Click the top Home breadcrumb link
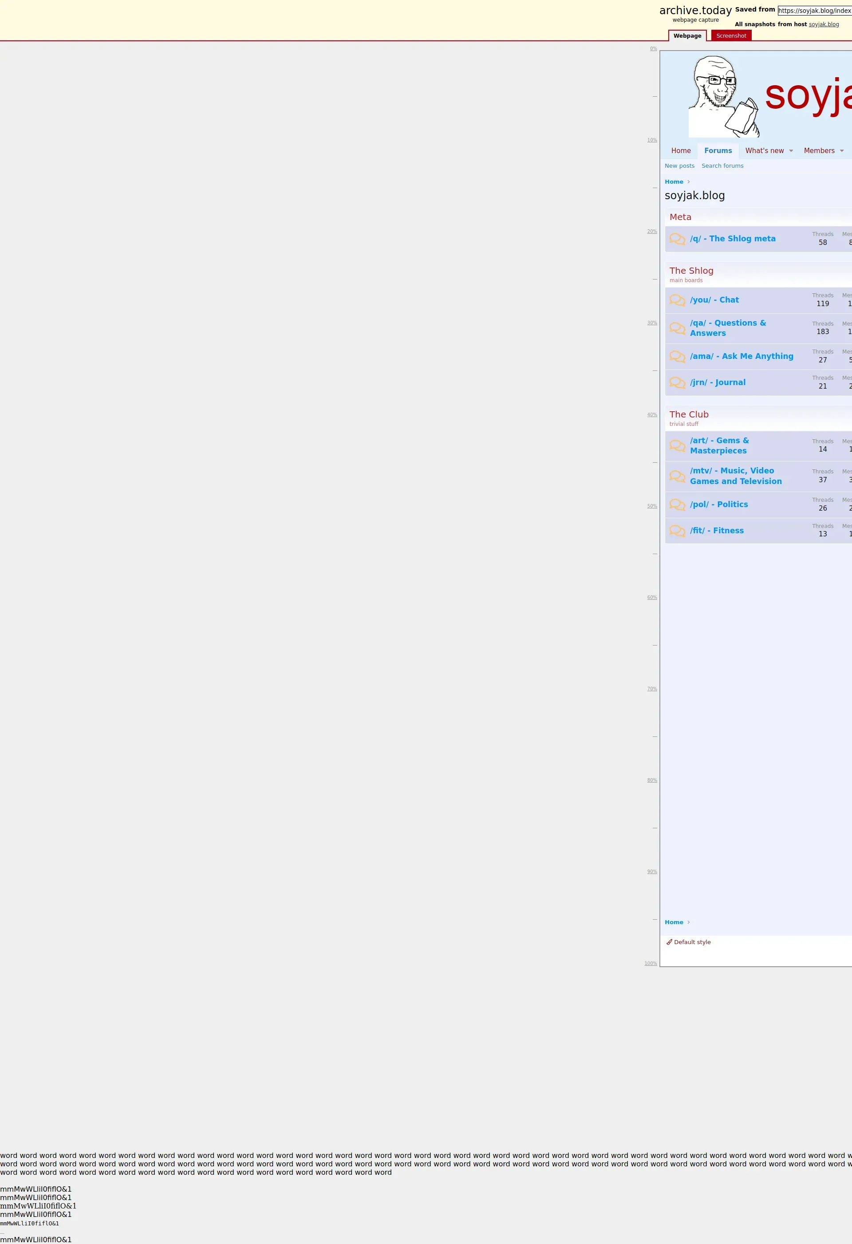 tap(674, 182)
